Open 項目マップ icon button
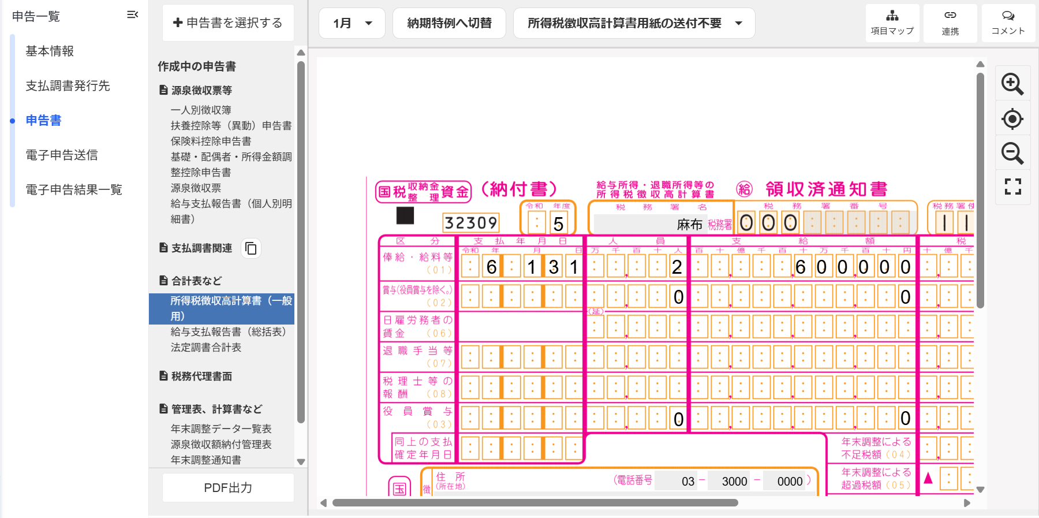Image resolution: width=1039 pixels, height=518 pixels. tap(892, 23)
